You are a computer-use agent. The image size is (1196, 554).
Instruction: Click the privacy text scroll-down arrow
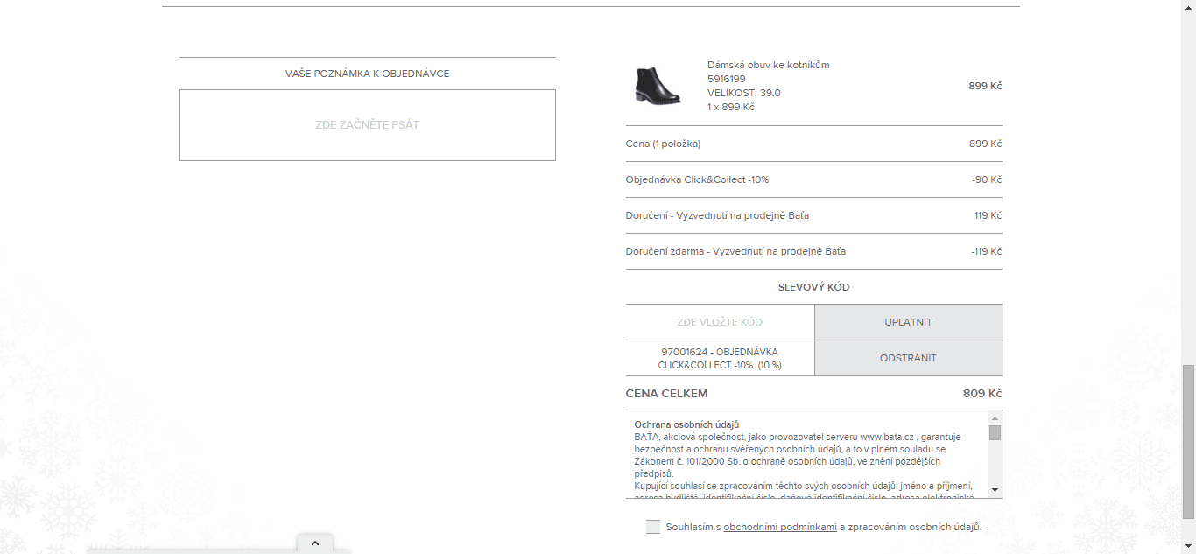point(995,489)
